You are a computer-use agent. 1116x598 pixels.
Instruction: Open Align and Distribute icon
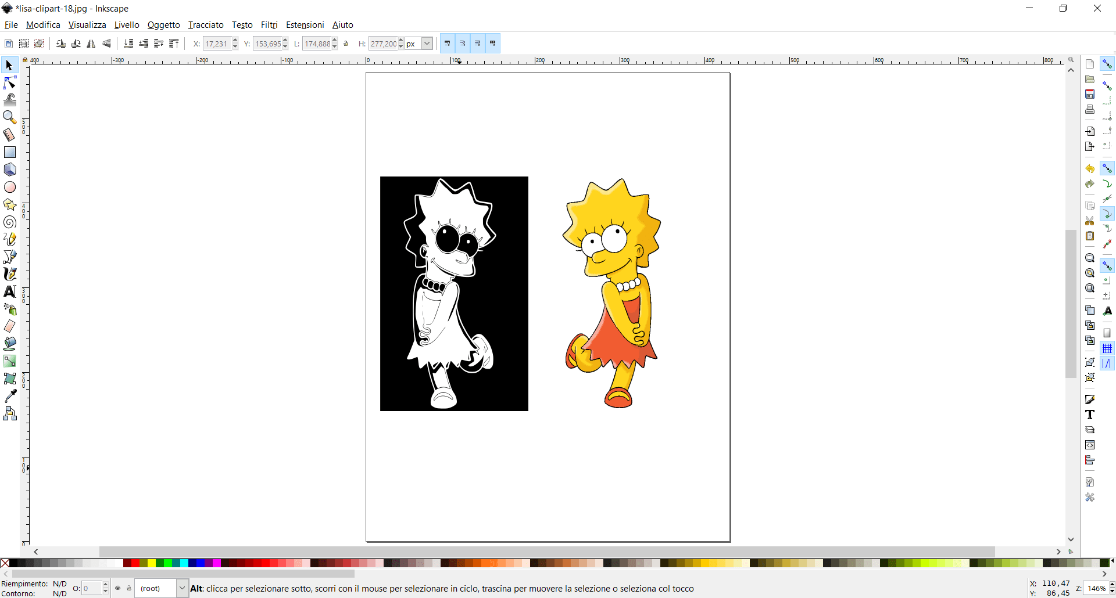[x=1090, y=460]
